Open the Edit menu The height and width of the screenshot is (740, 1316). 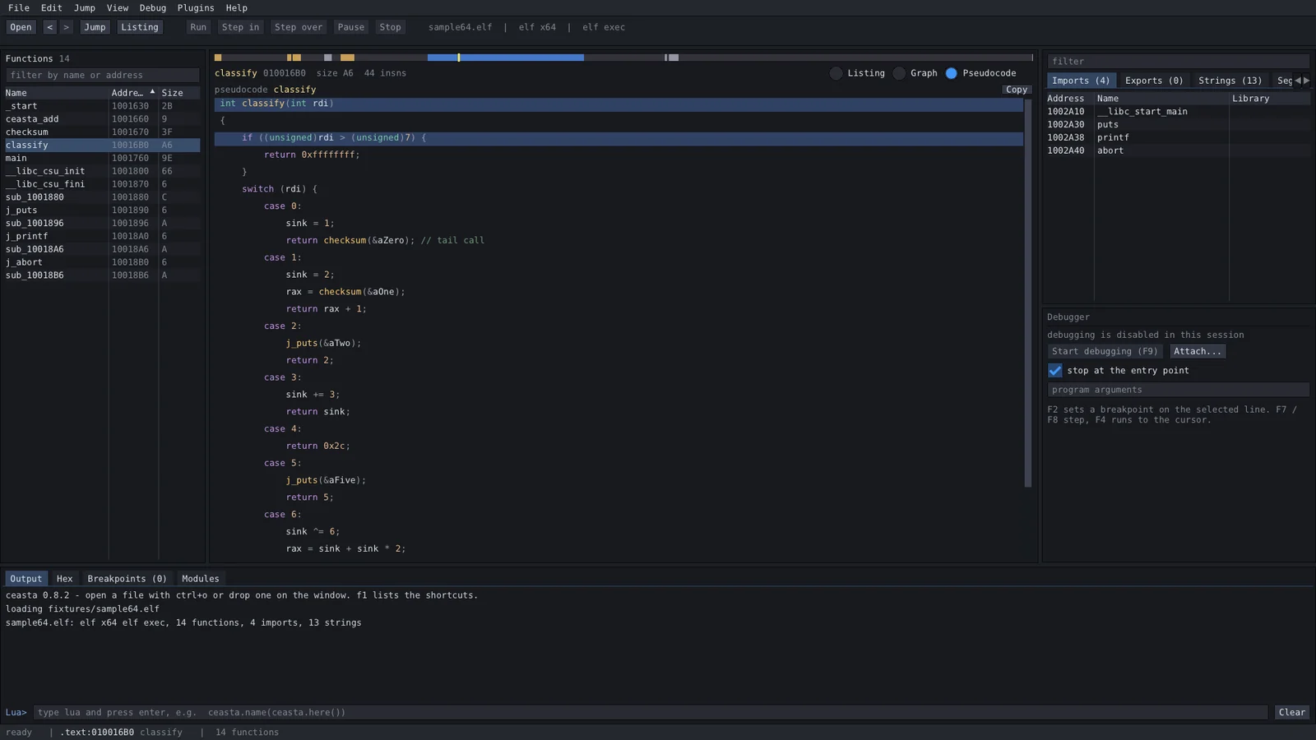(52, 8)
